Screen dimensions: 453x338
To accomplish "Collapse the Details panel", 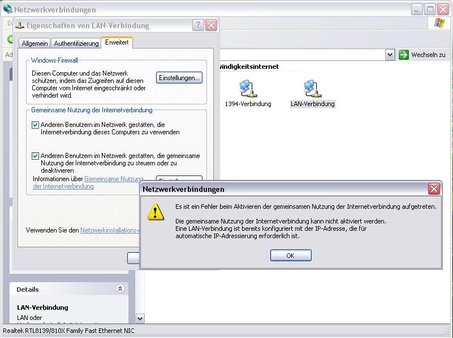I will (120, 289).
